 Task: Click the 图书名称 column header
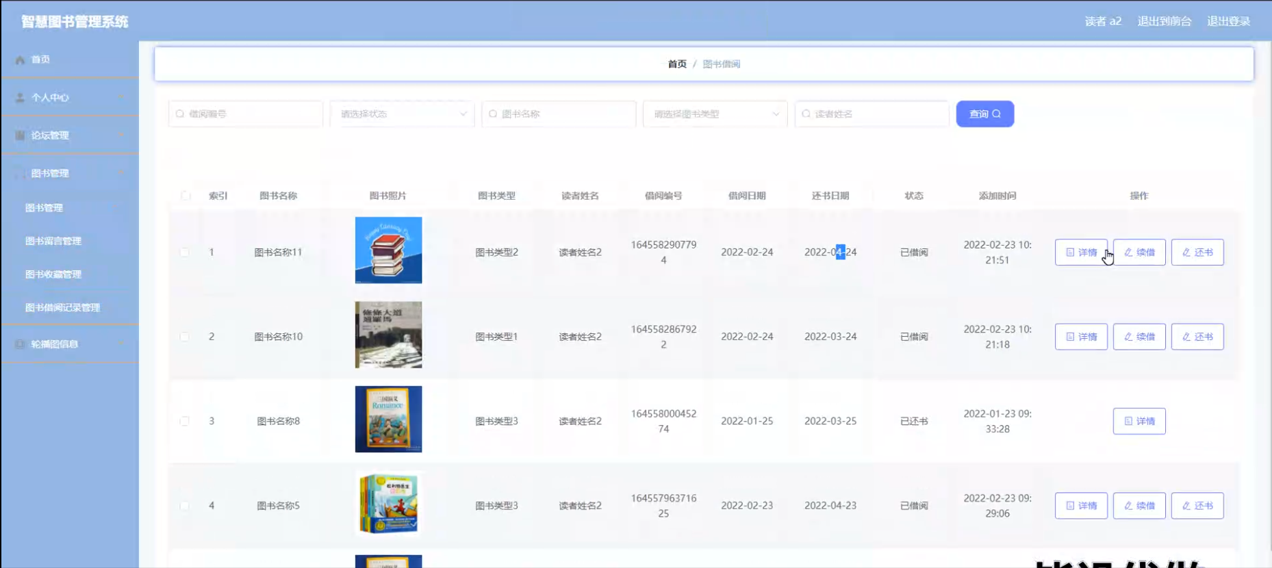[x=278, y=196]
